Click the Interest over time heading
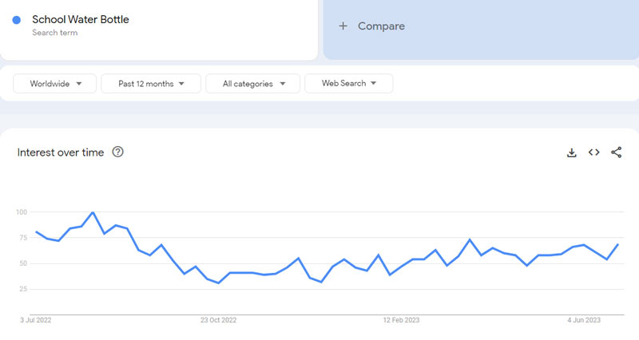This screenshot has height=340, width=639. [x=61, y=152]
